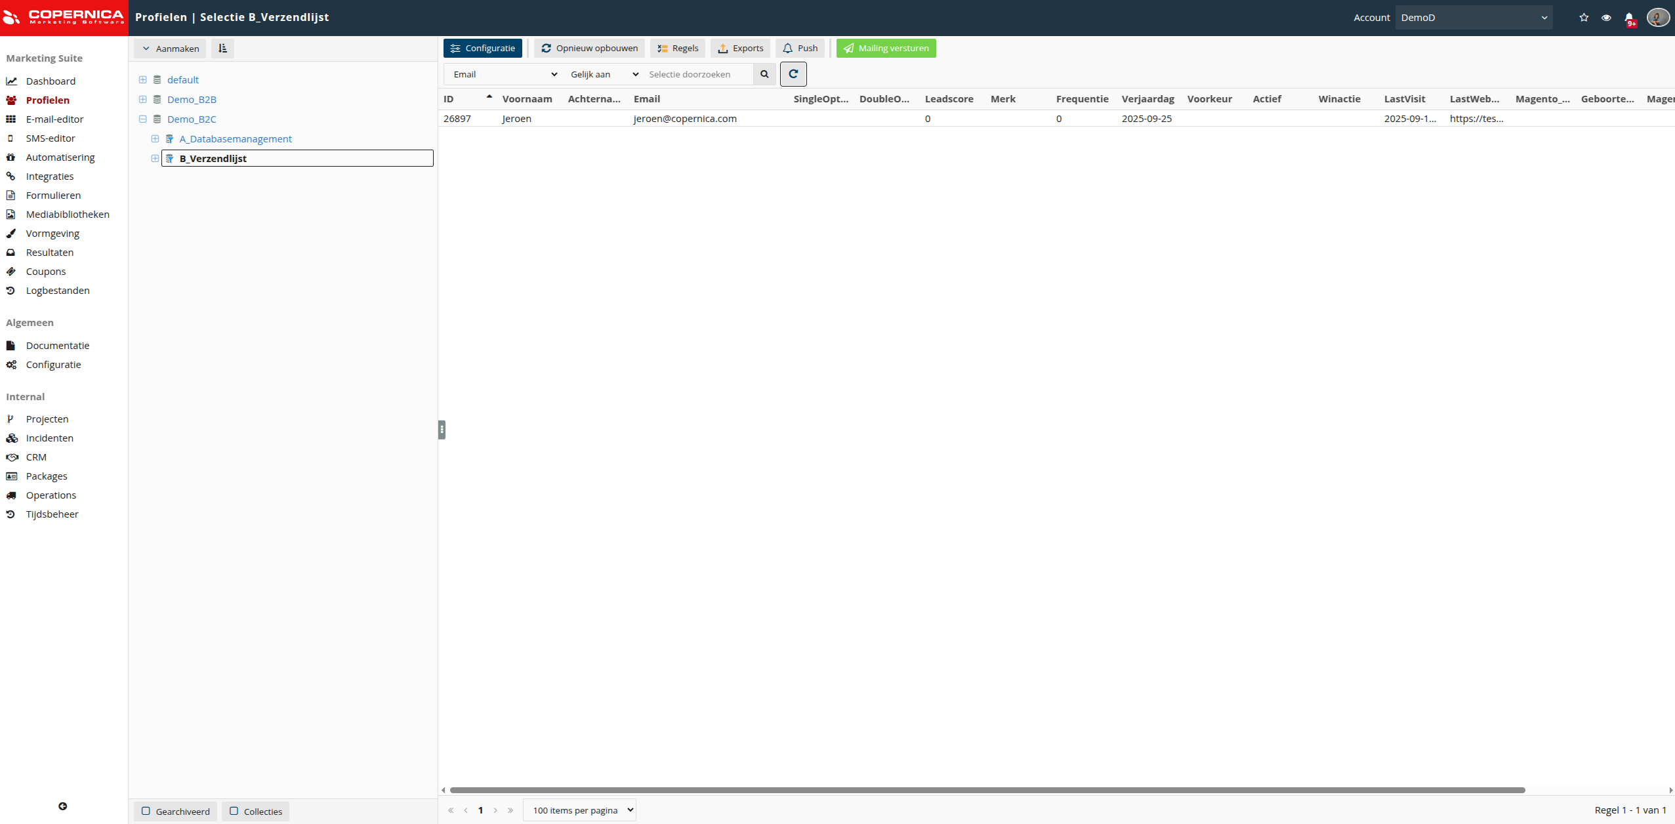Open E-mail-editor in the sidebar

[54, 119]
